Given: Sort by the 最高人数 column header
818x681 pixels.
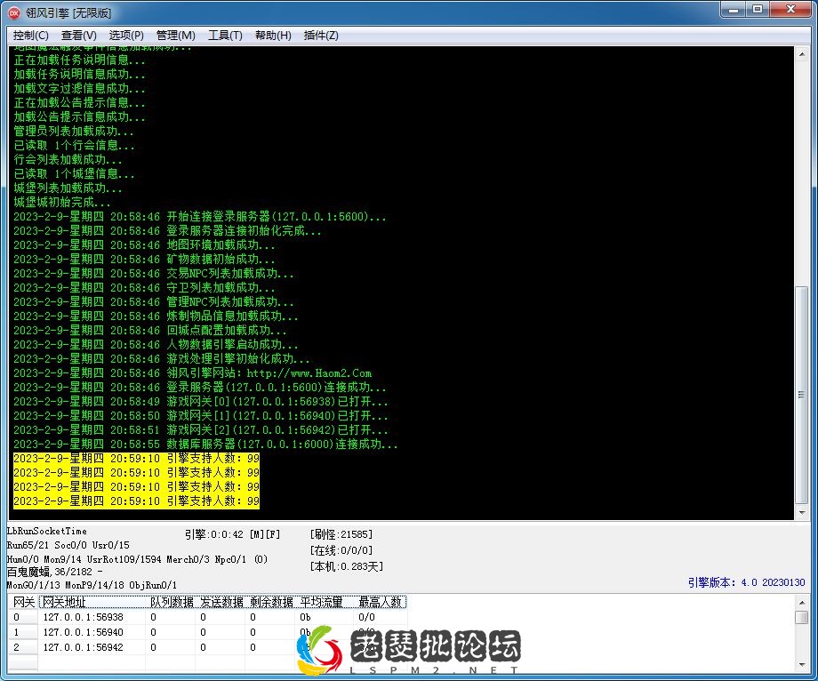Looking at the screenshot, I should 383,602.
